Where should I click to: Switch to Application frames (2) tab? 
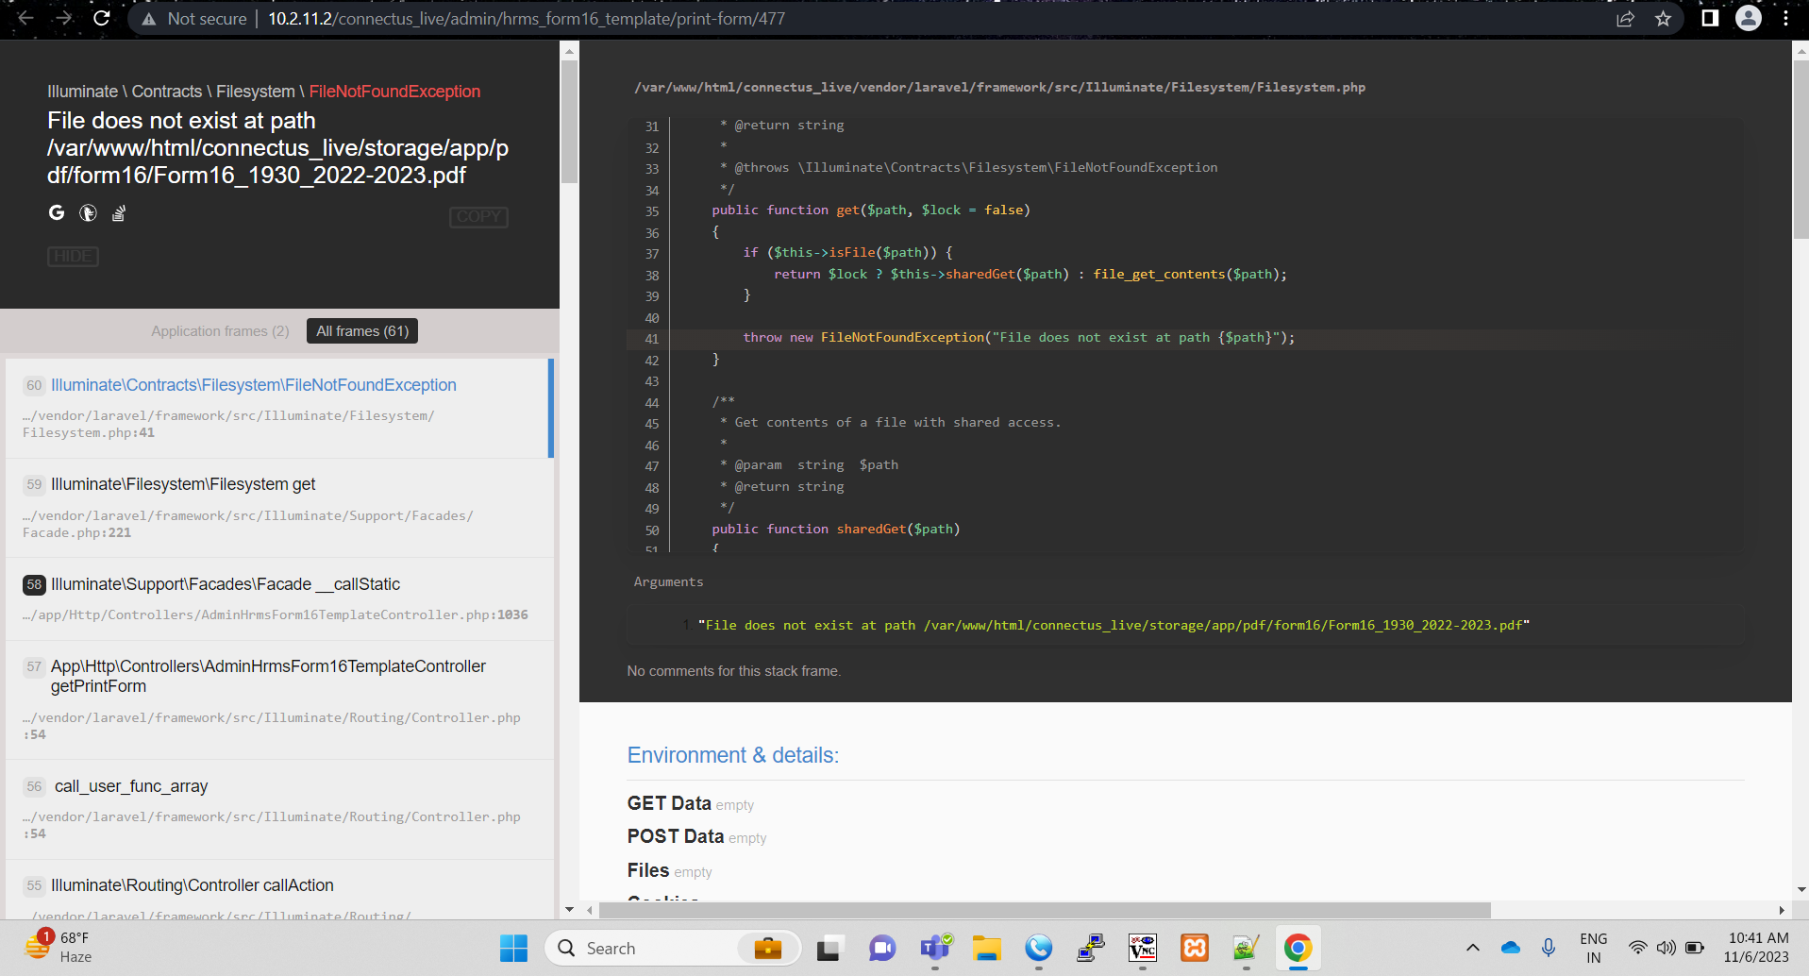tap(220, 331)
